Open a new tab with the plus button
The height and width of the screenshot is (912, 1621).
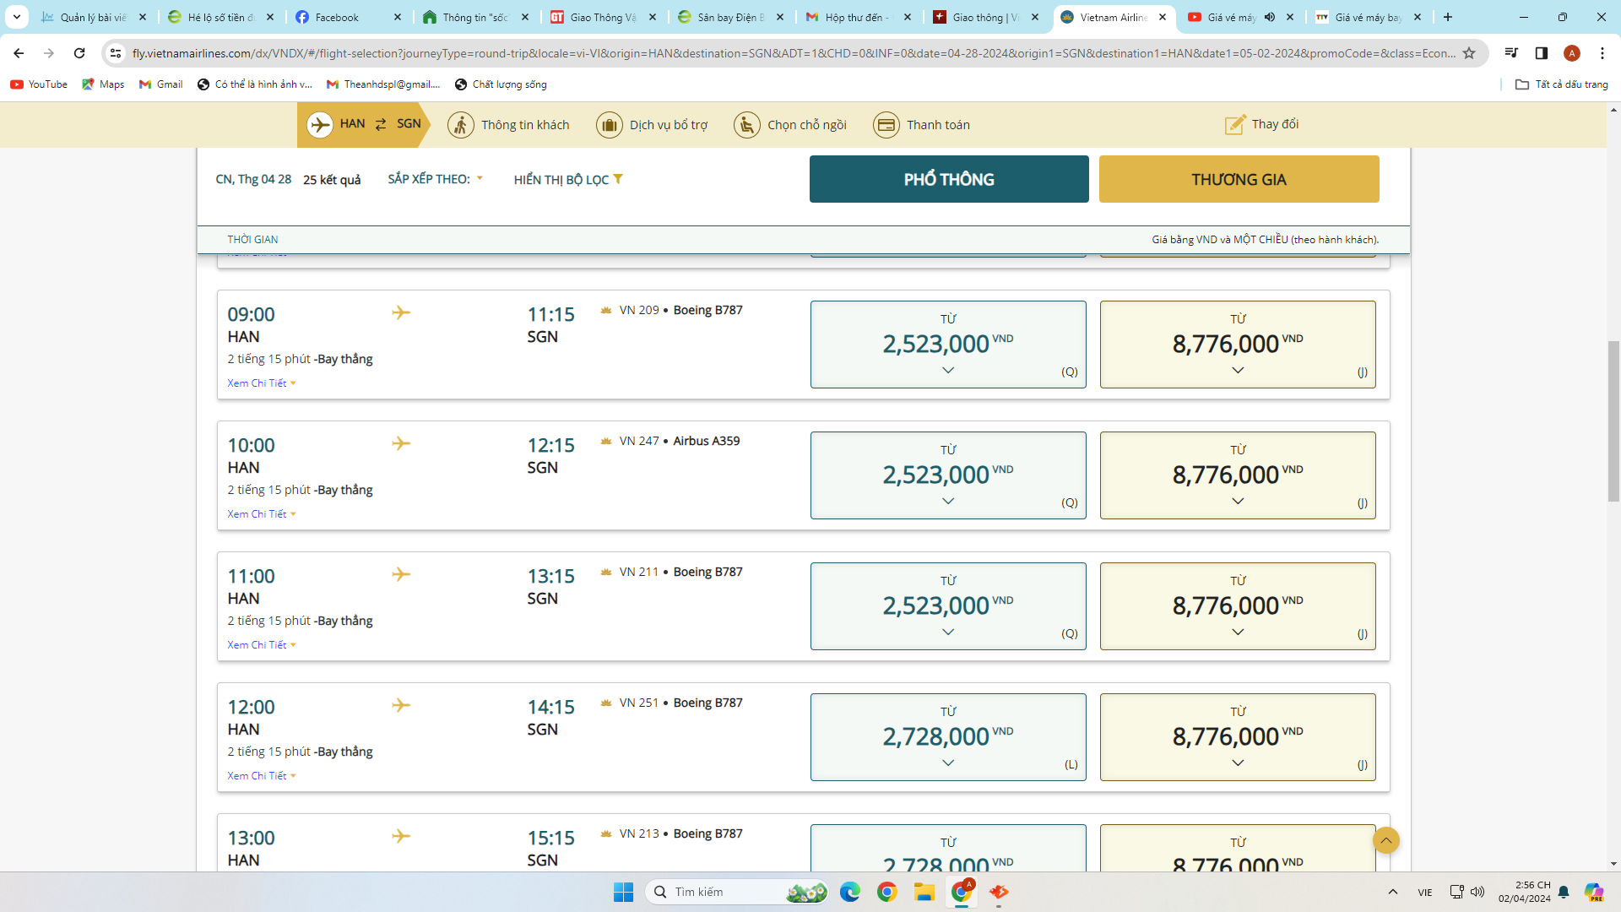1448,17
